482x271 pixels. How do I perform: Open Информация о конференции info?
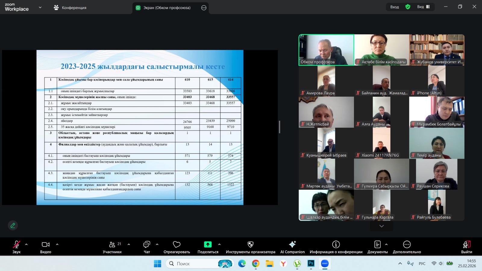(336, 247)
